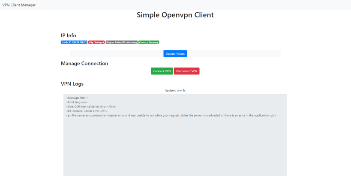Click the '<html lang=en>' log line
The height and width of the screenshot is (176, 351).
77,102
